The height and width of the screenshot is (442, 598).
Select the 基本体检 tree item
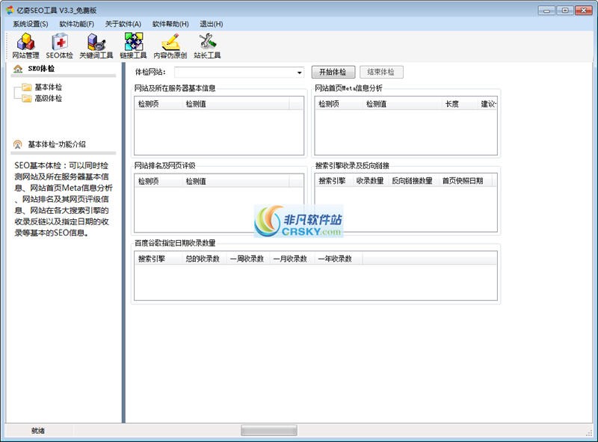click(x=48, y=88)
